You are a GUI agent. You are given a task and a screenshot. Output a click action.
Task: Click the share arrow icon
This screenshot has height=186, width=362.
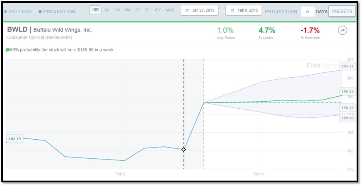tap(343, 30)
